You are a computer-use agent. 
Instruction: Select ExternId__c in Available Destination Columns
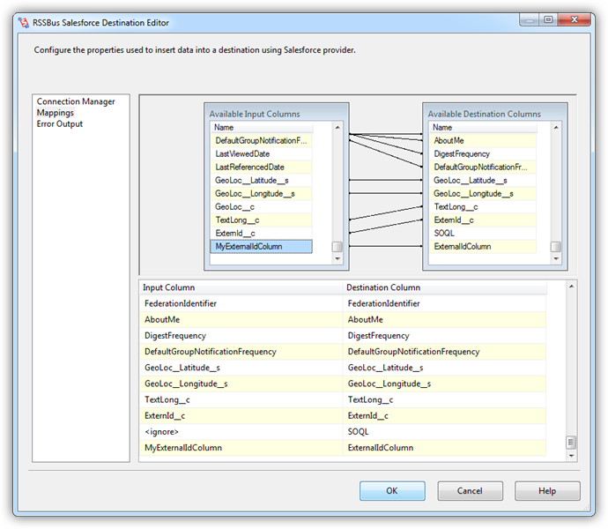[x=483, y=220]
